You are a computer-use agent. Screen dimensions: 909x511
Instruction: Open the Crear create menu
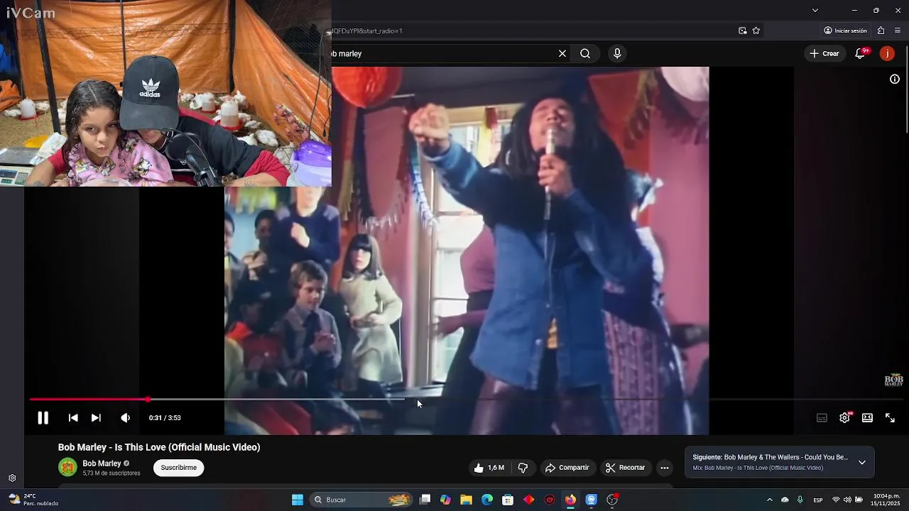(x=824, y=53)
